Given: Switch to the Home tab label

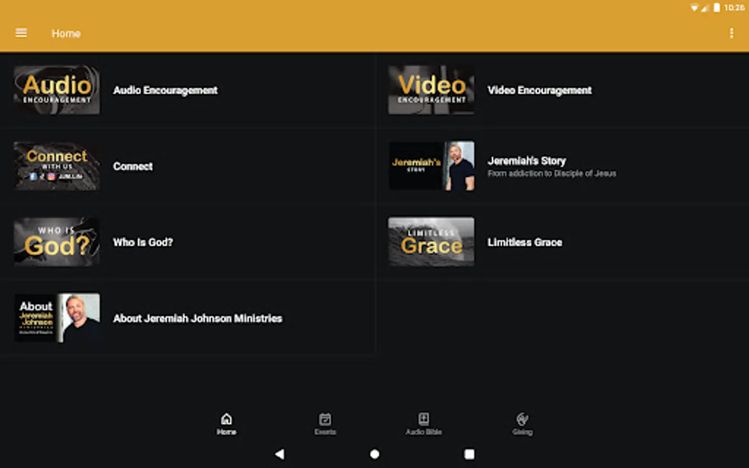Looking at the screenshot, I should click(x=226, y=432).
